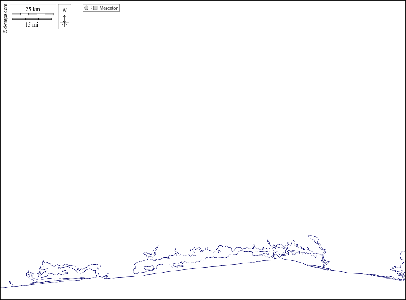Screen dimensions: 406x300
Task: Click the narrow island east of the peak
Action: pos(319,267)
